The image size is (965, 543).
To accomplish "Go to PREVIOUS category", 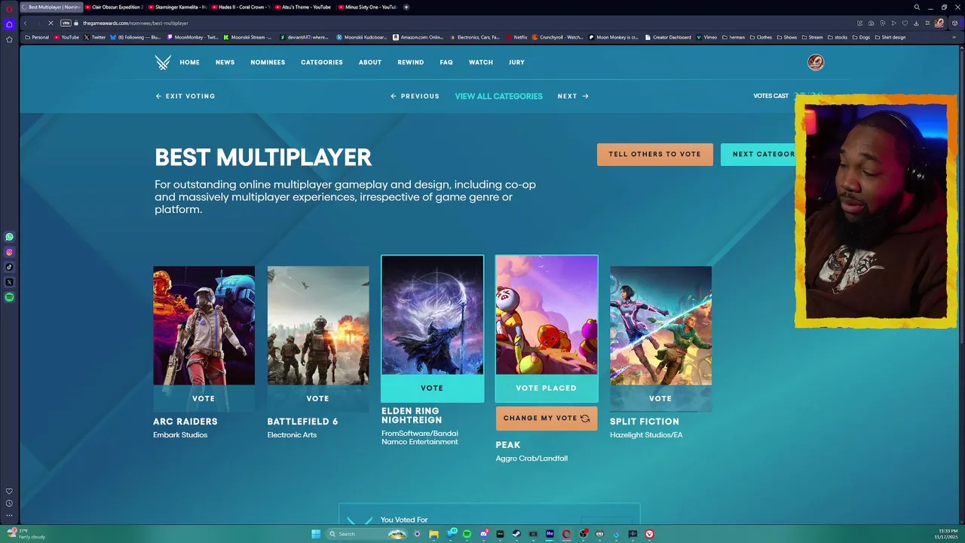I will click(x=415, y=97).
